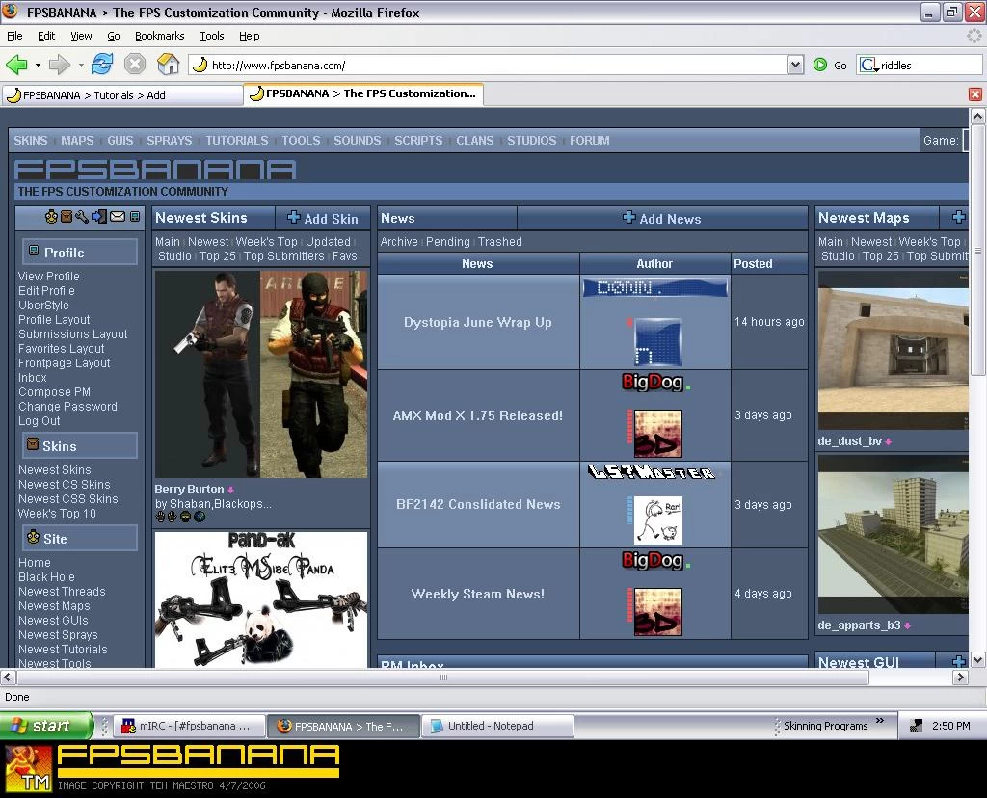Switch to the FPSBANANA Tutorials Add tab
The height and width of the screenshot is (798, 987).
pos(121,93)
